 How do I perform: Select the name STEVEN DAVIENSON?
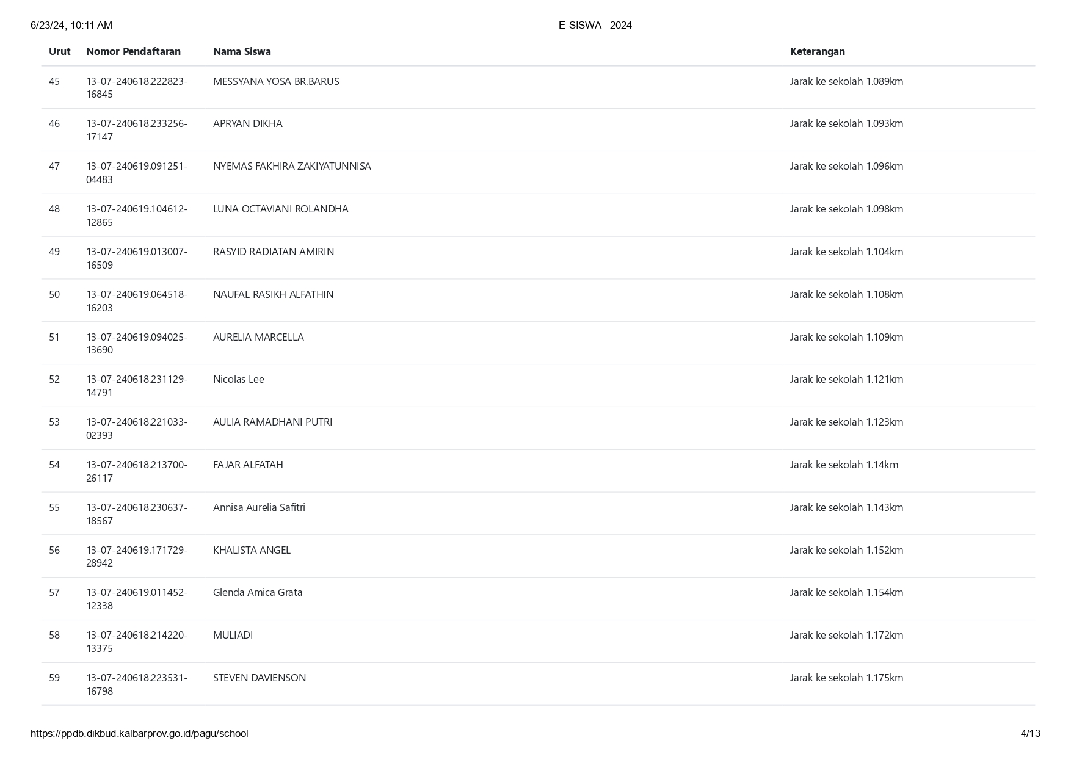[x=260, y=678]
